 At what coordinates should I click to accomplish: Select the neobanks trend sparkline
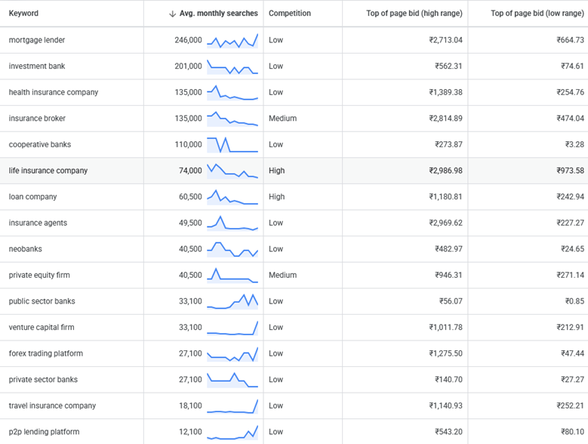pyautogui.click(x=232, y=249)
